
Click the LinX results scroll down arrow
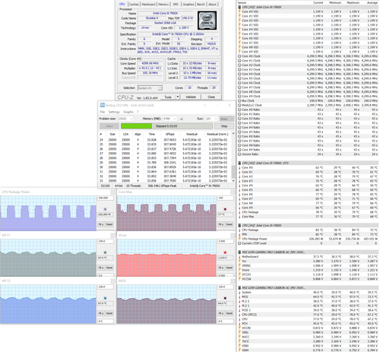(x=233, y=180)
